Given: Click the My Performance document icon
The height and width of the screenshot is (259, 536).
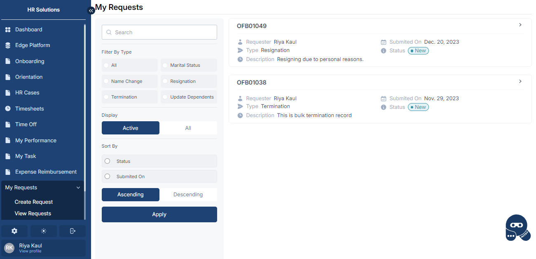Looking at the screenshot, I should 7,141.
